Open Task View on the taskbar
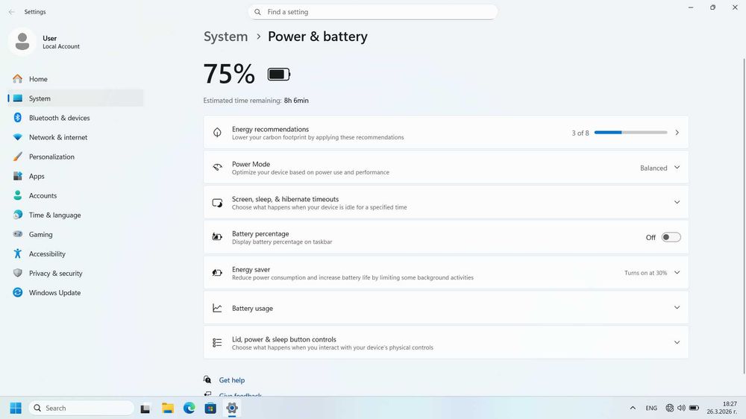Viewport: 746px width, 419px height. (x=145, y=408)
